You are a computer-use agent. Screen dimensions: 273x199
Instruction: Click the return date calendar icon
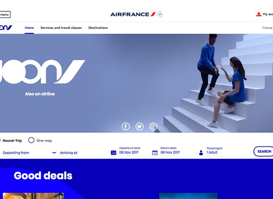click(155, 153)
